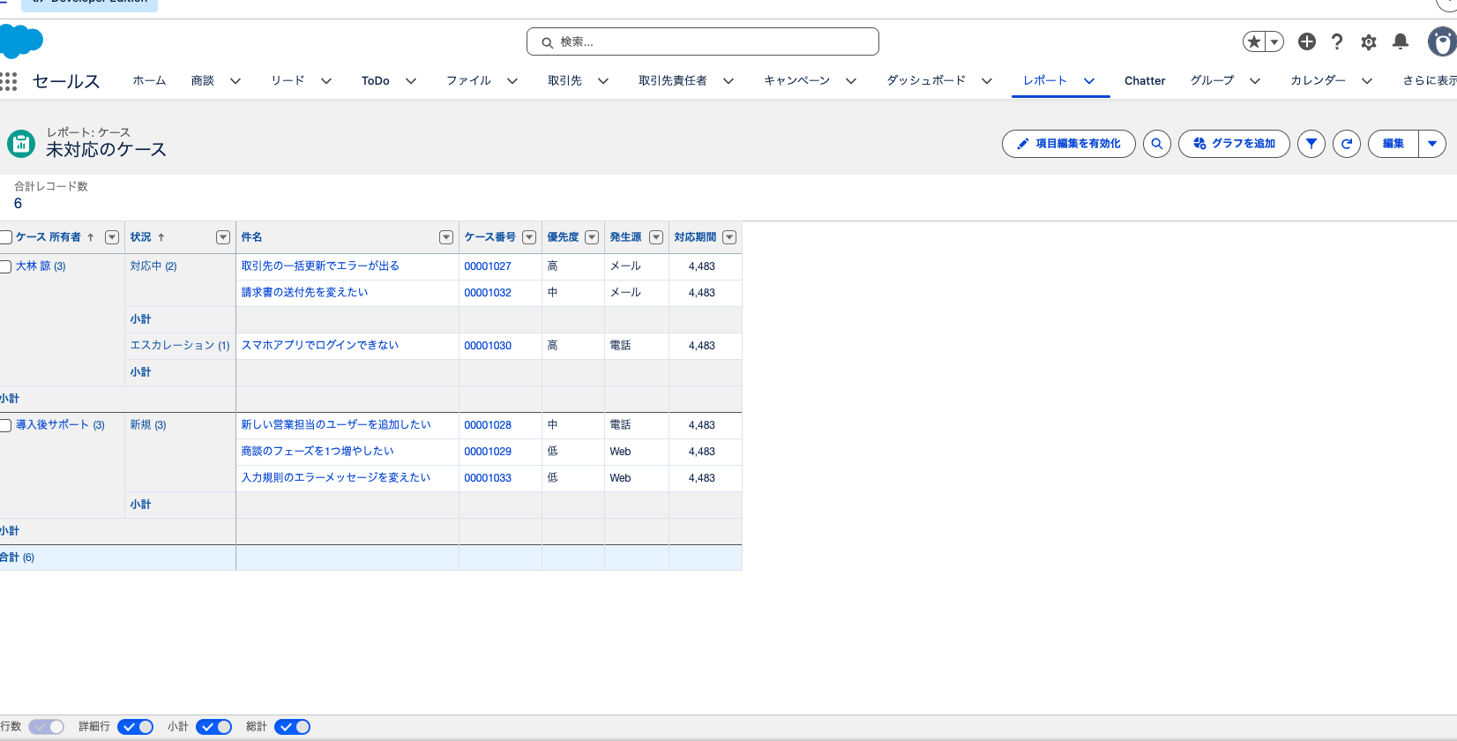1457x741 pixels.
Task: Check the 大林 諒 group checkbox
Action: click(5, 266)
